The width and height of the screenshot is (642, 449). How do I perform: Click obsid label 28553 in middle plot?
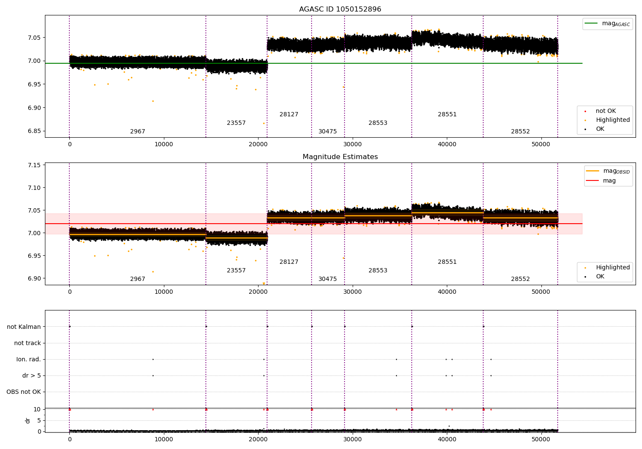378,271
